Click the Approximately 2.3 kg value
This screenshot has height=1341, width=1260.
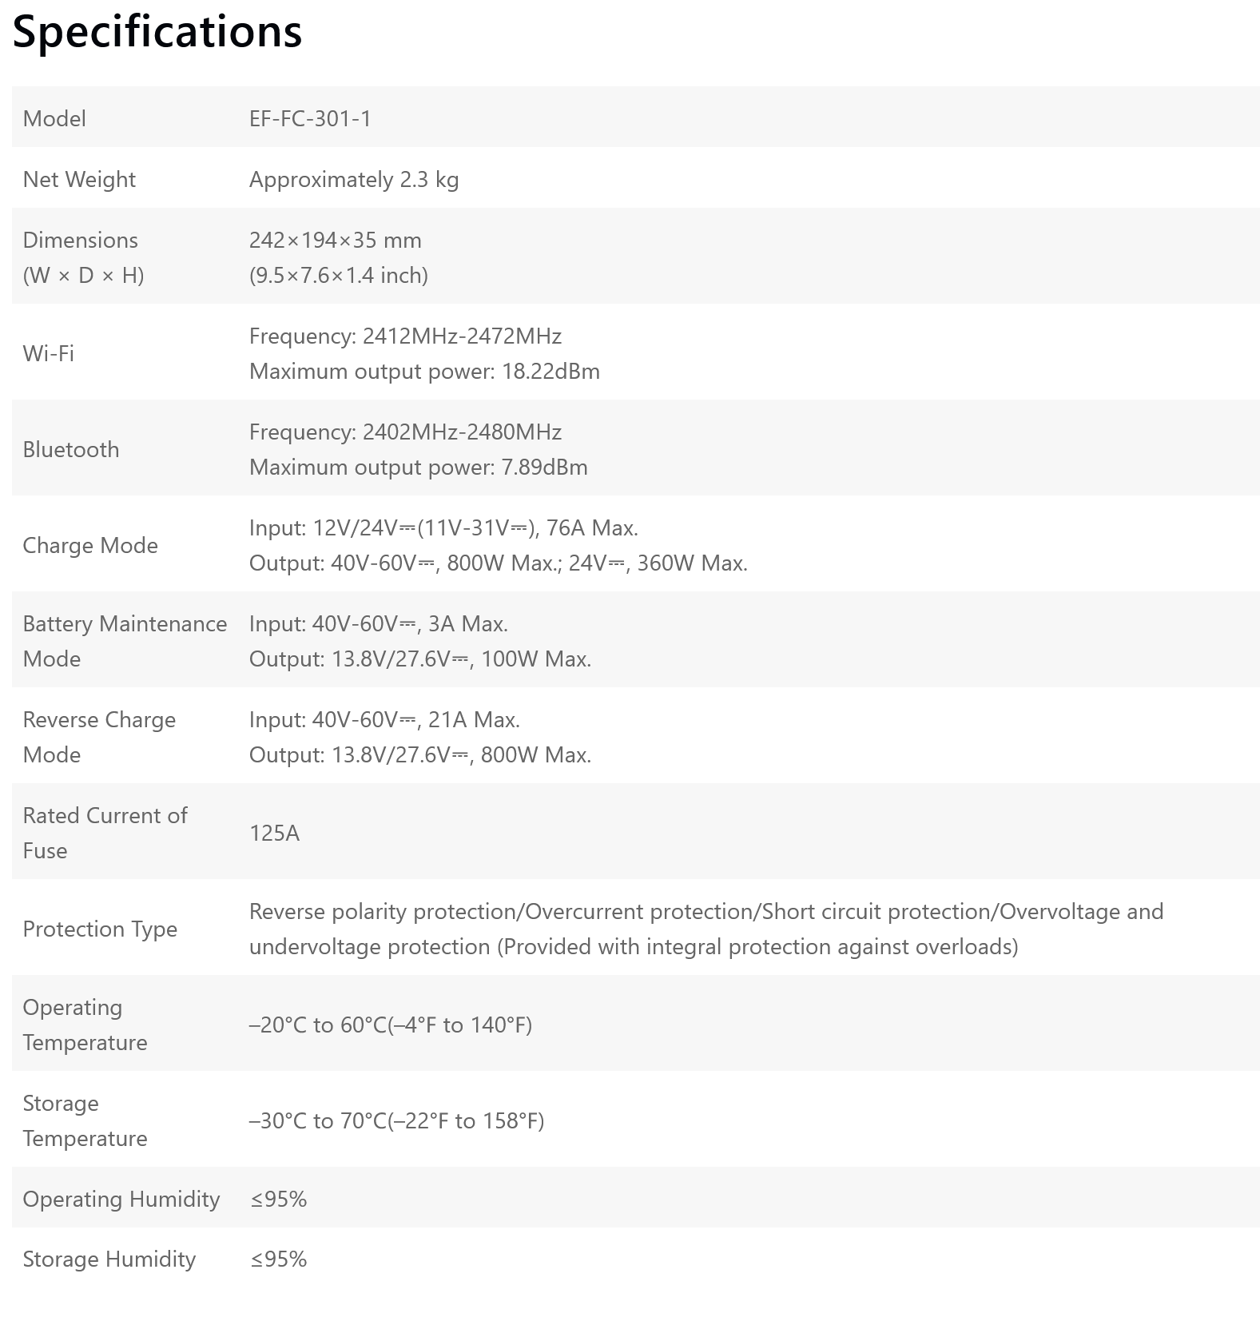(354, 179)
